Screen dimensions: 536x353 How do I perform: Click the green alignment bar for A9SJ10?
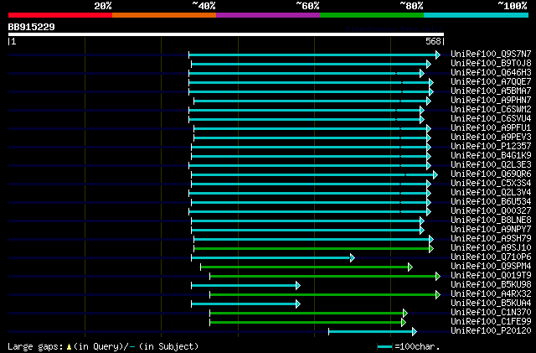313,248
